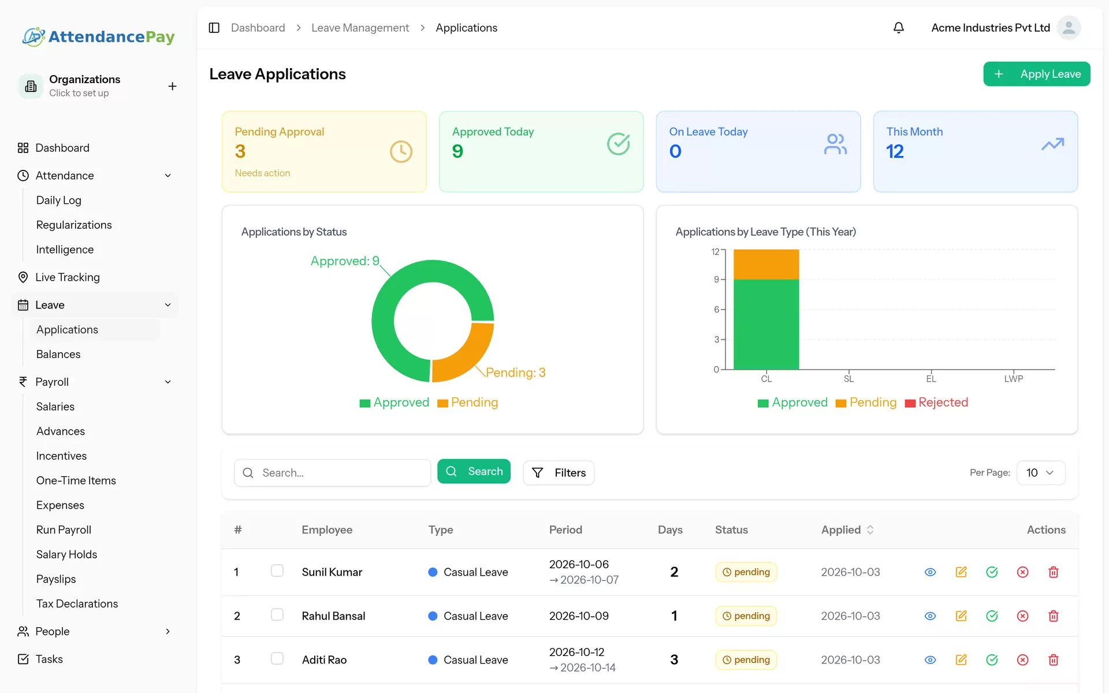This screenshot has width=1109, height=693.
Task: Delete Aditi Rao's leave application
Action: point(1053,660)
